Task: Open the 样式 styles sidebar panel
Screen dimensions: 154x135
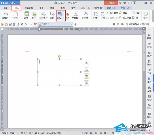Action: [x=149, y=45]
